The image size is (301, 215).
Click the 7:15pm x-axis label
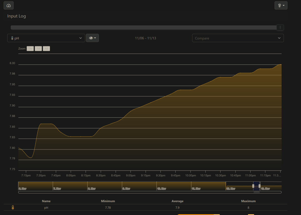click(26, 175)
